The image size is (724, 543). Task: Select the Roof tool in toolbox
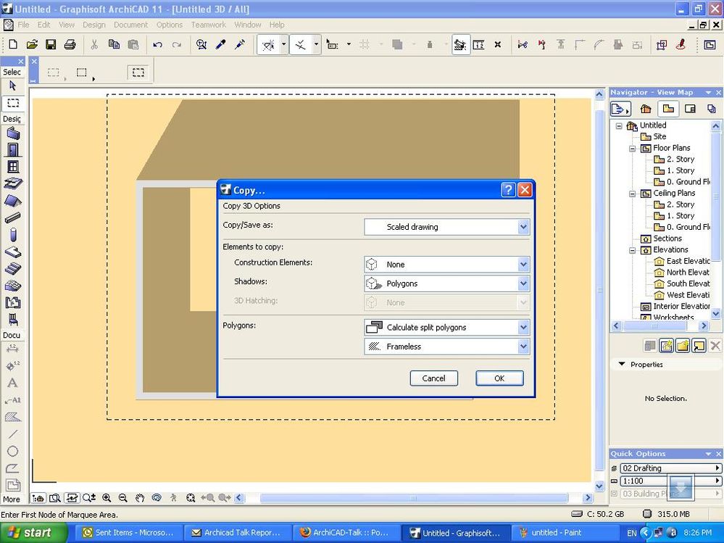click(x=13, y=200)
